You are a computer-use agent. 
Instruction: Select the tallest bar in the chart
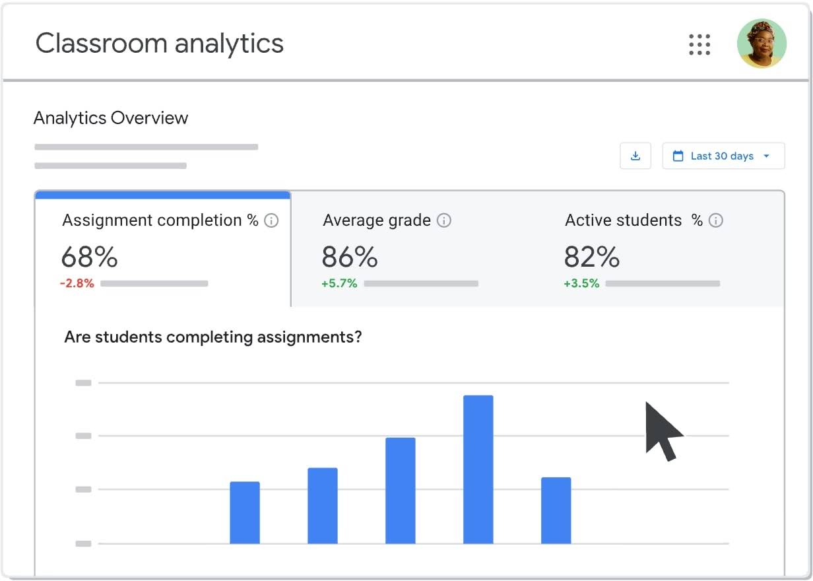[x=478, y=469]
